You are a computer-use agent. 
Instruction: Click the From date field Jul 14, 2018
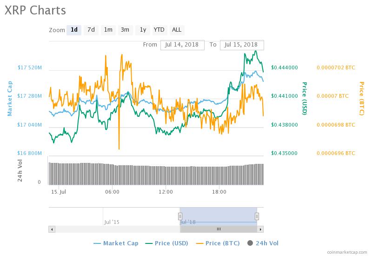tap(182, 45)
